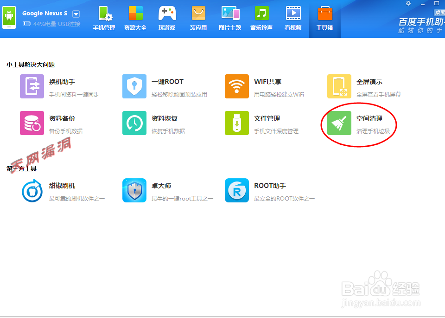Open 玩游戏 games section

167,19
